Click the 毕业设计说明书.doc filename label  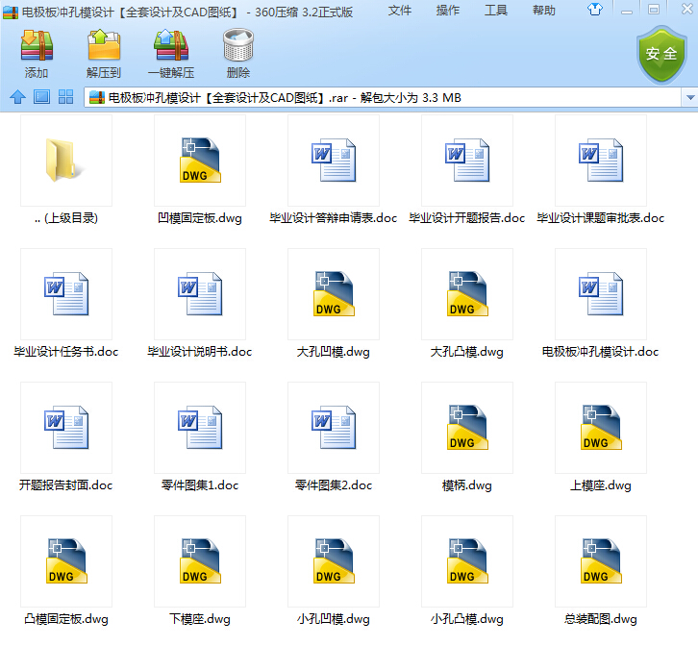pyautogui.click(x=200, y=352)
